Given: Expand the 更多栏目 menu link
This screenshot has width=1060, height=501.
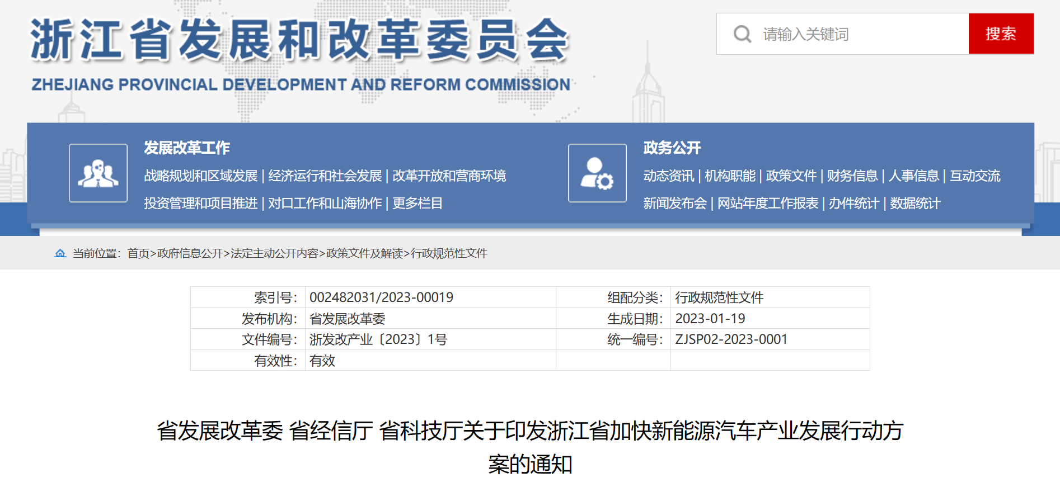Looking at the screenshot, I should click(418, 204).
